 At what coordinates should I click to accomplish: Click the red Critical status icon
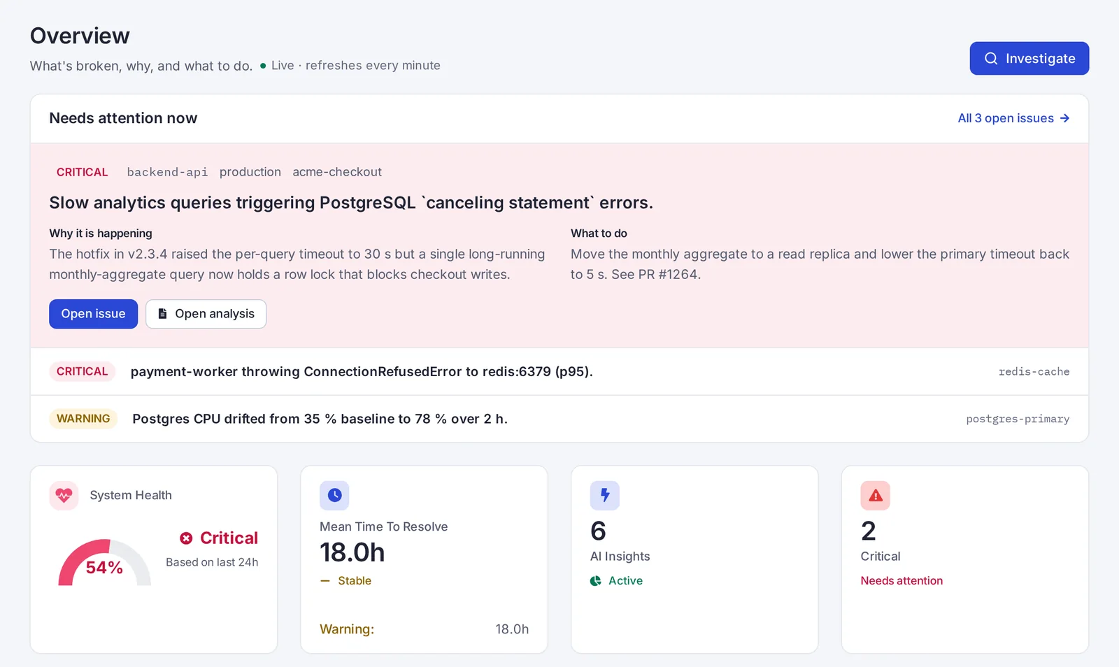click(186, 538)
